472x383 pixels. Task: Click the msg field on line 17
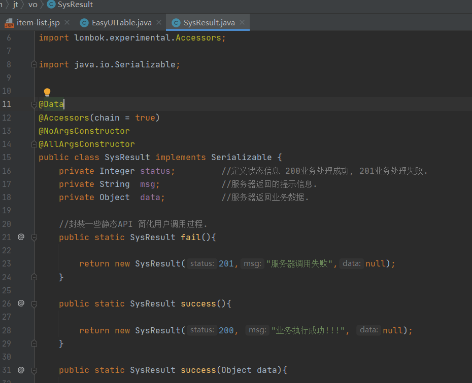pyautogui.click(x=148, y=184)
